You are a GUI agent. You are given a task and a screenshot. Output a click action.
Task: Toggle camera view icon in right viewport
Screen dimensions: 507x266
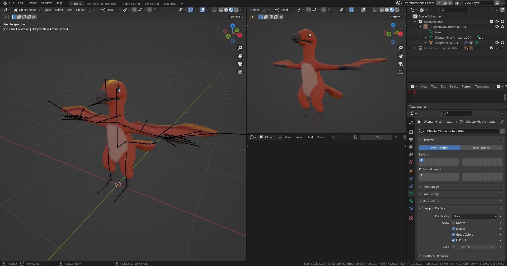(x=401, y=64)
